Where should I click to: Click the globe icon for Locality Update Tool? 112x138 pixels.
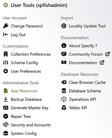pyautogui.click(x=64, y=26)
